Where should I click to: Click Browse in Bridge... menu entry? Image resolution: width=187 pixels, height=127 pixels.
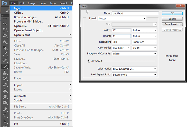click(x=41, y=17)
